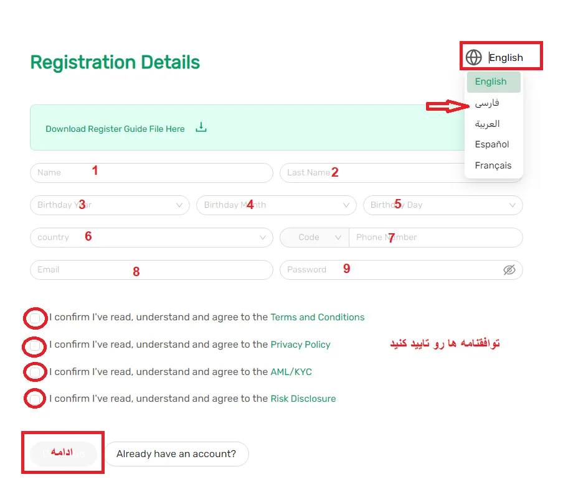Pick العربية from the language menu
Viewport: 563px width, 482px height.
coord(488,124)
